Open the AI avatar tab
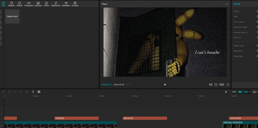Screen dimensions: 258x128 coord(75,4)
